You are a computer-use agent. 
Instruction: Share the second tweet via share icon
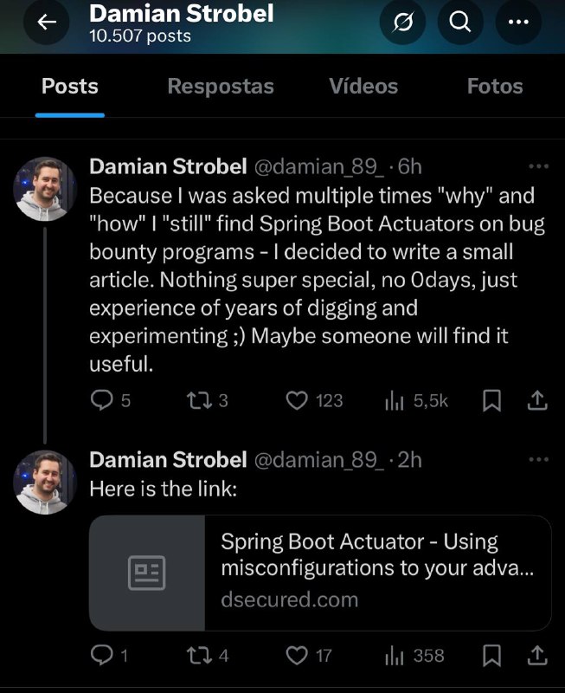pos(537,656)
